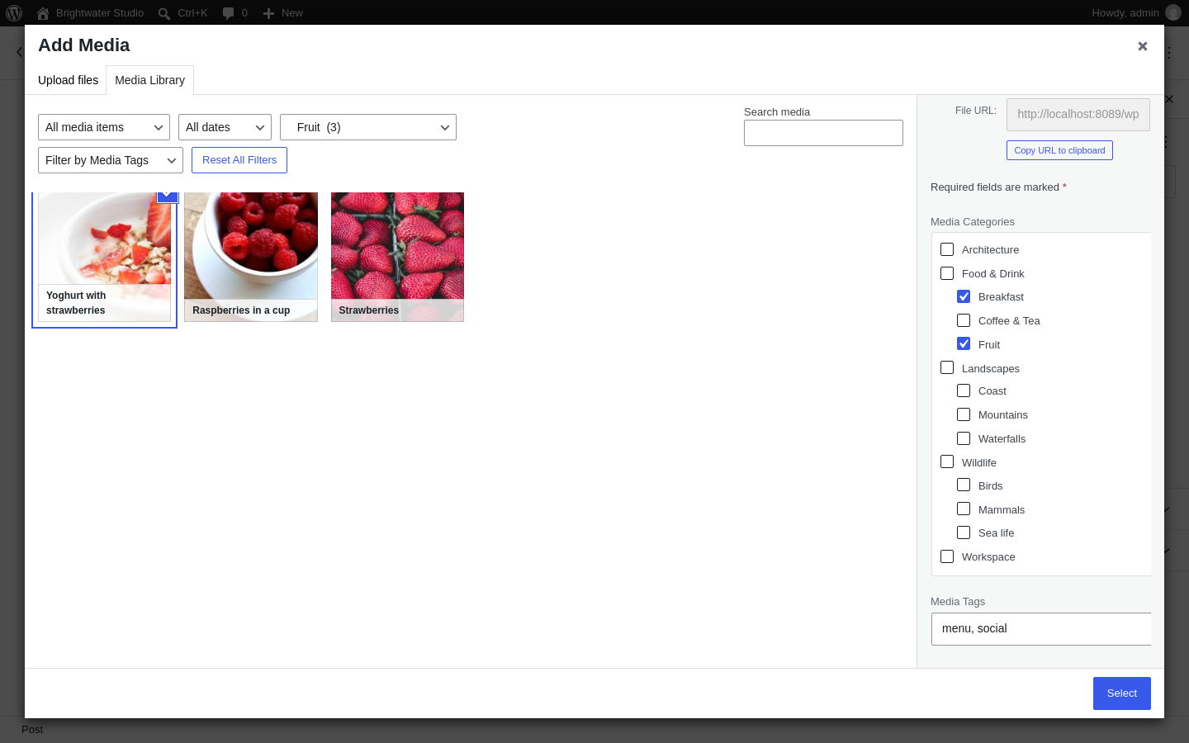Screen dimensions: 1189x743
Task: Click the Add Media heading
Action: click(84, 45)
